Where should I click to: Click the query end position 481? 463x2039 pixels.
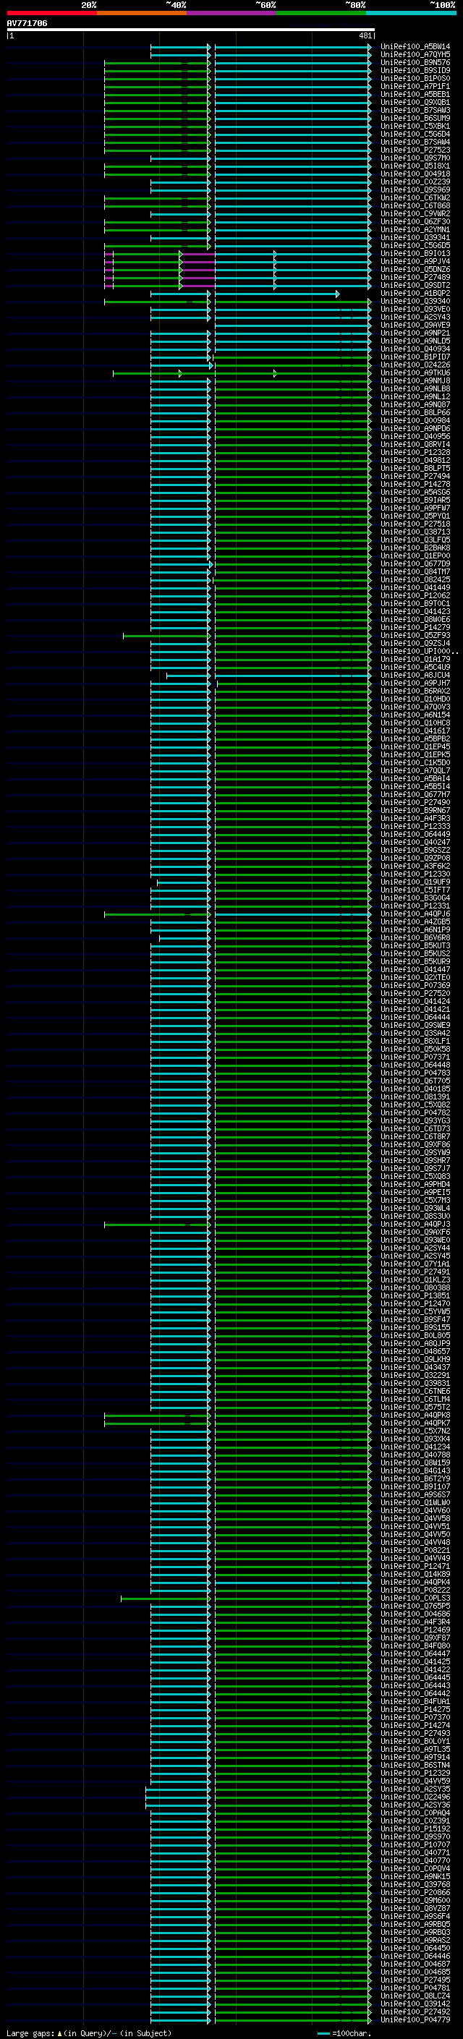(x=365, y=35)
